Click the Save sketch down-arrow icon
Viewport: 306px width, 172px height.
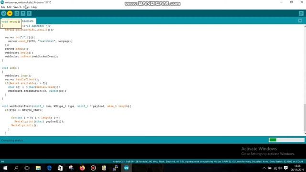tap(29, 13)
